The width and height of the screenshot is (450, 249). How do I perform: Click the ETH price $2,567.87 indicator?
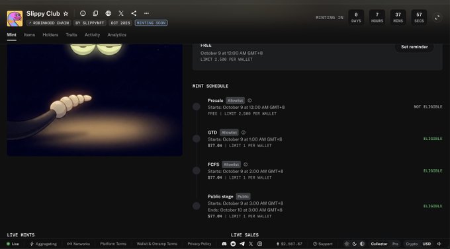(289, 244)
